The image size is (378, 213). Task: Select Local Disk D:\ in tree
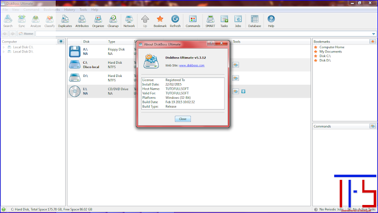click(23, 51)
